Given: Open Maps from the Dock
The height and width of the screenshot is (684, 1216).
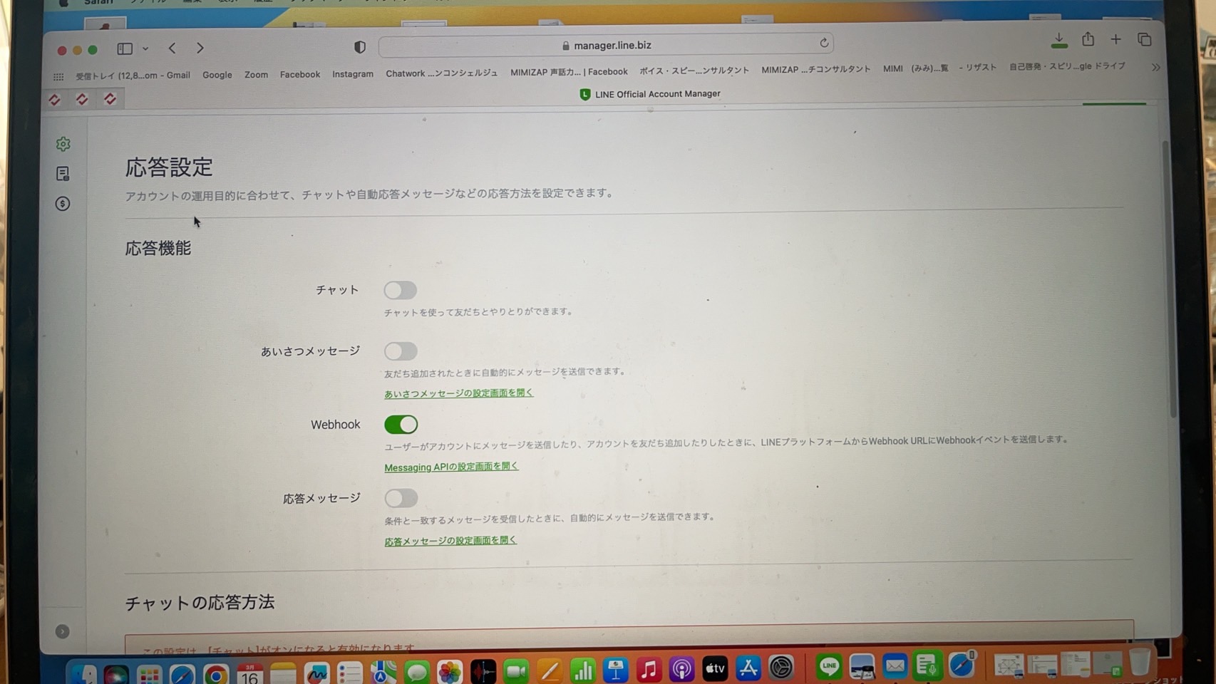Looking at the screenshot, I should pyautogui.click(x=383, y=673).
